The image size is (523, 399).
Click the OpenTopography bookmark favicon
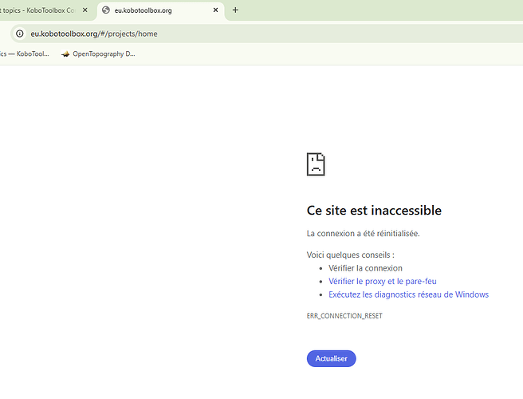[x=65, y=54]
